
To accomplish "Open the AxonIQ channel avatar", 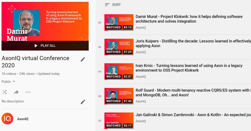I will click(7, 118).
